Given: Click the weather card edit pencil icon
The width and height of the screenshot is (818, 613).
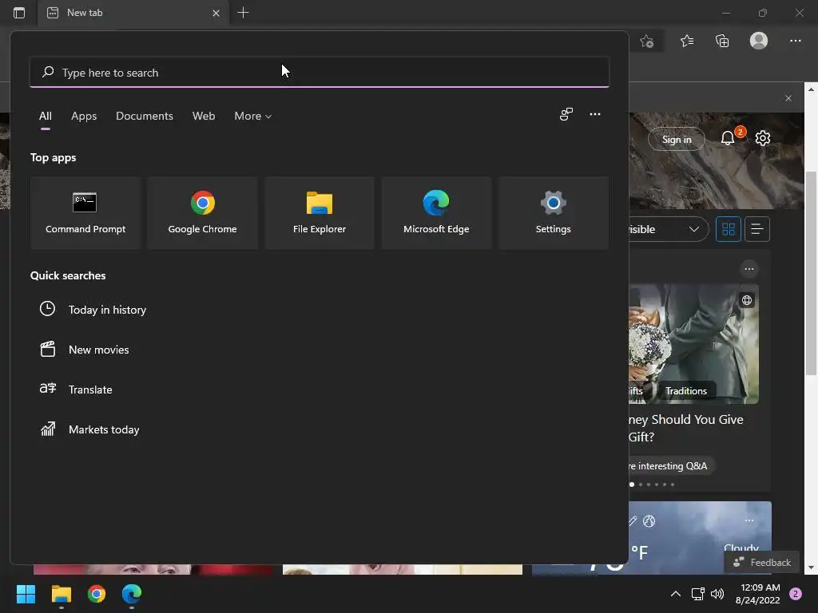Looking at the screenshot, I should tap(633, 520).
